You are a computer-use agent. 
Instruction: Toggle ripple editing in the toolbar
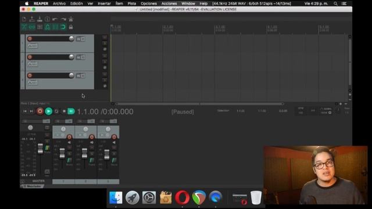click(x=40, y=27)
